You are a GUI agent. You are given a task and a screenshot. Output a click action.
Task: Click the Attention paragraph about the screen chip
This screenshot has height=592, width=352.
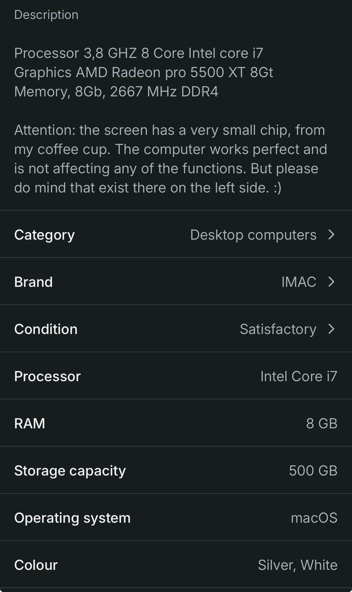click(x=170, y=159)
